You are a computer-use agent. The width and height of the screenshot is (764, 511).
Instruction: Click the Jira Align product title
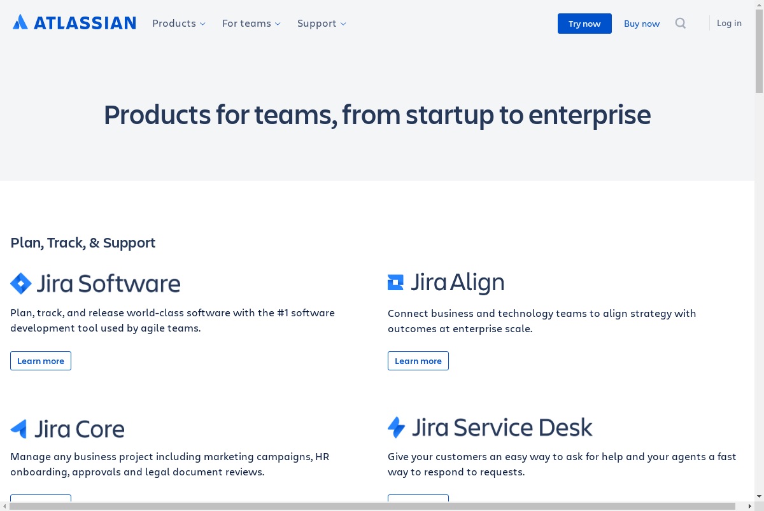click(457, 283)
